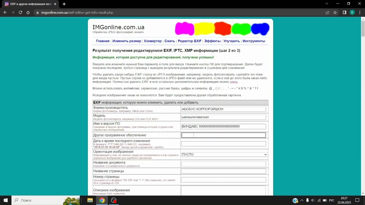Image resolution: width=365 pixels, height=205 pixels.
Task: Open Изменить размер menu link
Action: click(127, 41)
